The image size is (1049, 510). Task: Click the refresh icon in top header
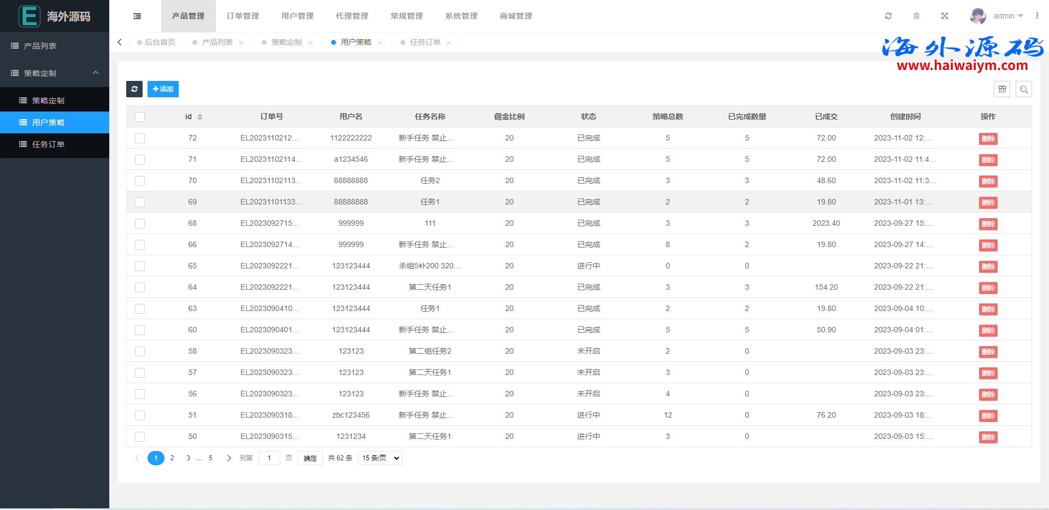(888, 16)
